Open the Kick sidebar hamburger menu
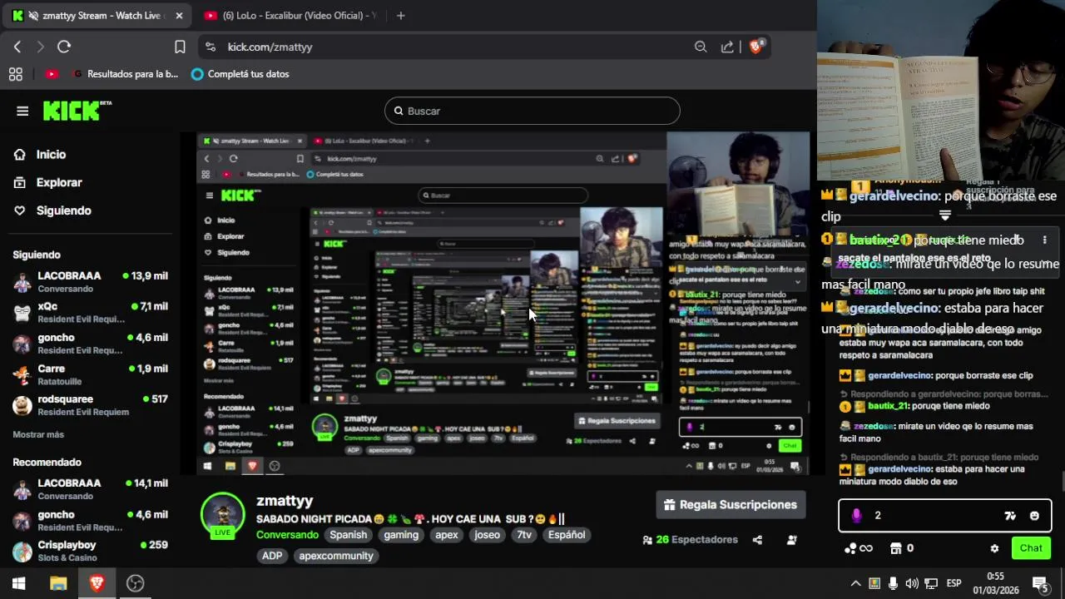This screenshot has height=599, width=1065. 22,111
